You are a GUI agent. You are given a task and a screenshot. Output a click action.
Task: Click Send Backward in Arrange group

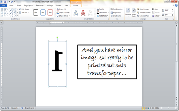(x=144, y=12)
